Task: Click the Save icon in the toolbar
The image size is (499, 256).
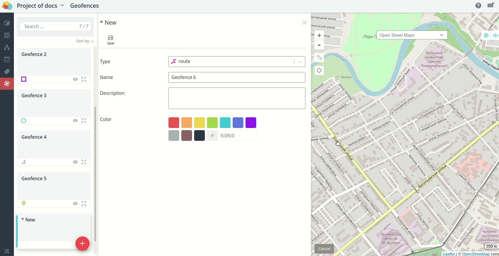Action: pos(110,39)
